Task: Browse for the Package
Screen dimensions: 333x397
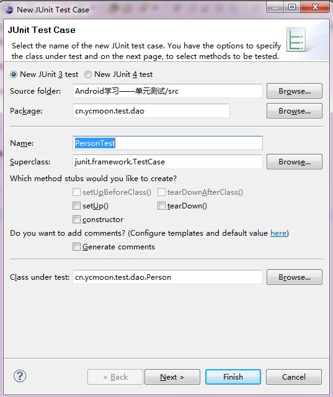Action: 295,111
